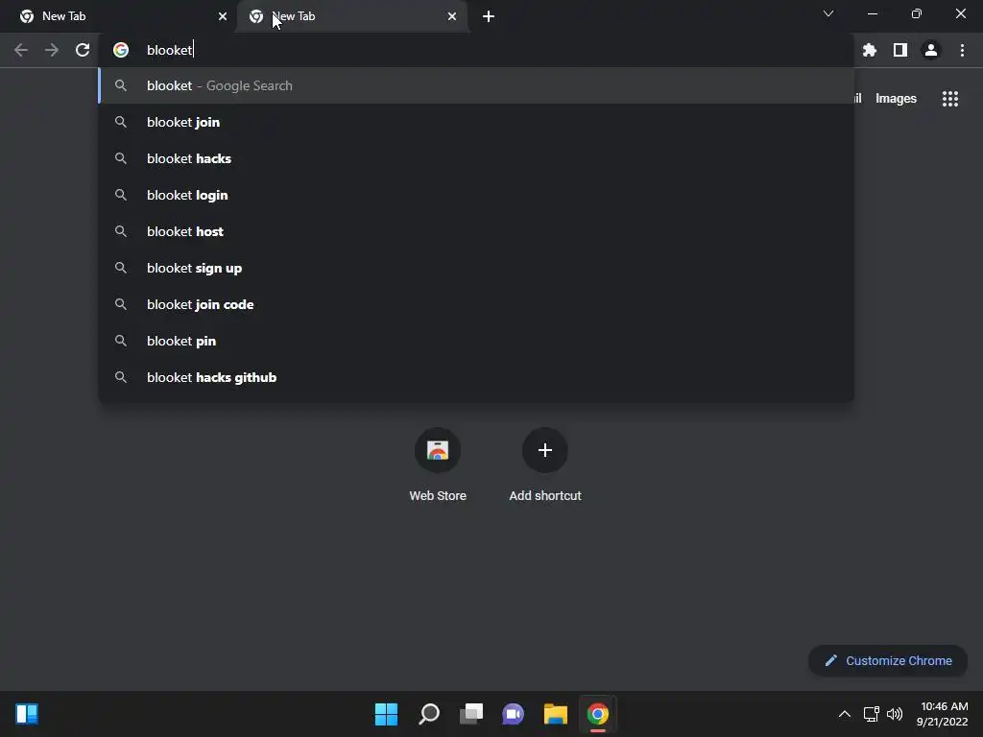
Task: Launch the Chat app from taskbar
Action: tap(513, 714)
